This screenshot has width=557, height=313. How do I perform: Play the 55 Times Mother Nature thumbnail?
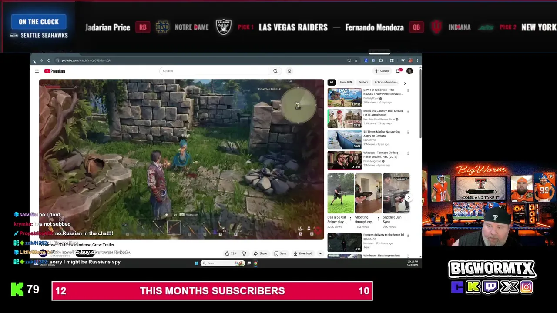(x=344, y=139)
